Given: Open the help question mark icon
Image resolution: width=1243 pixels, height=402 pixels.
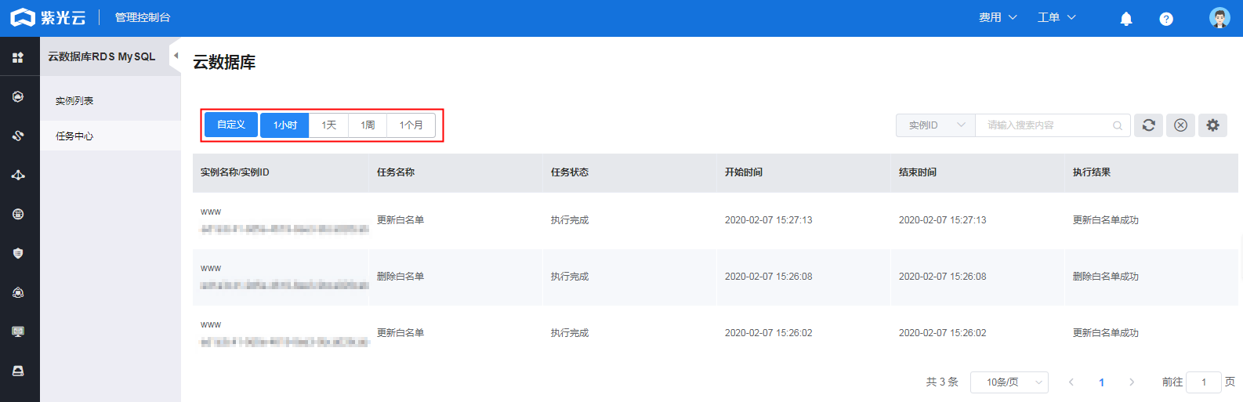Looking at the screenshot, I should 1166,19.
